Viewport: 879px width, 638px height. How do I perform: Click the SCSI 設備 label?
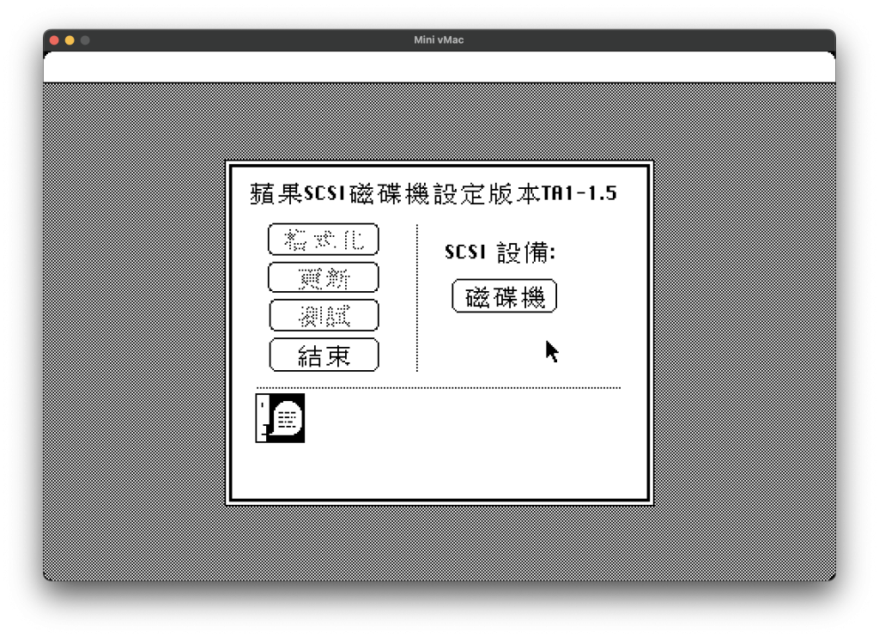click(500, 252)
